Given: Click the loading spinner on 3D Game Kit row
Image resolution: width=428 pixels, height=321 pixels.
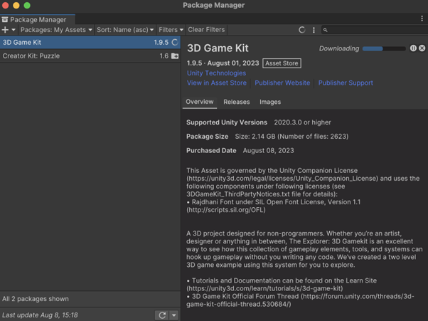Looking at the screenshot, I should [x=175, y=42].
